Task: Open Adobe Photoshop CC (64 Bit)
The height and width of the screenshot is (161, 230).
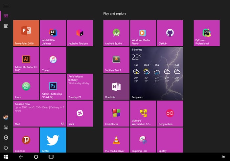Action: click(x=53, y=87)
